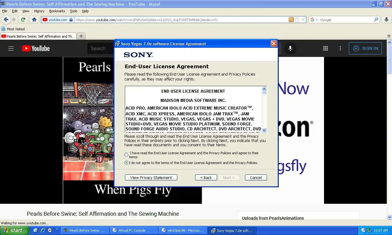Bookmark this page with the star icon
This screenshot has width=392, height=235.
[297, 20]
